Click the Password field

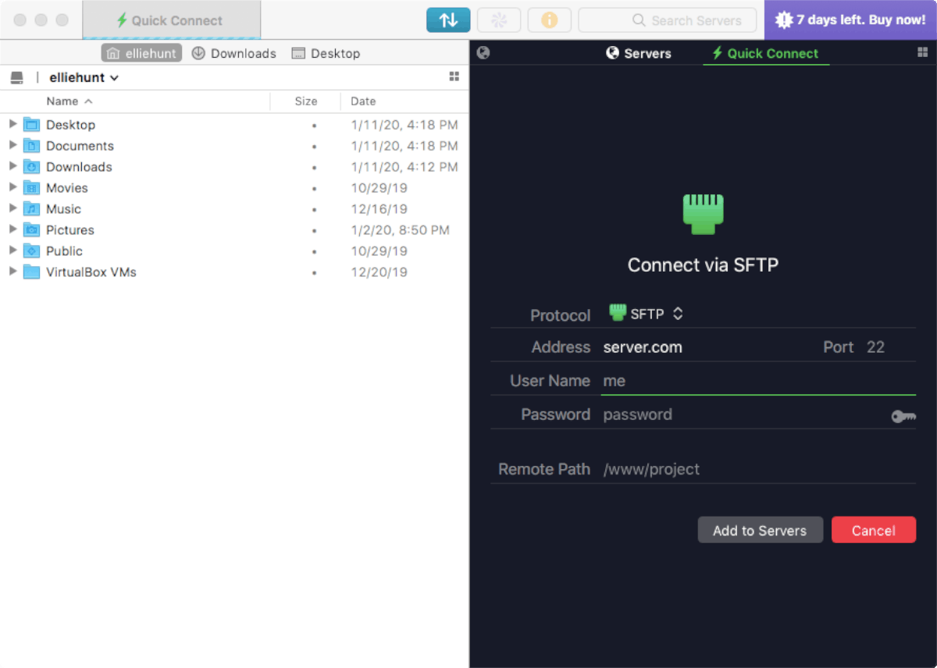(742, 414)
